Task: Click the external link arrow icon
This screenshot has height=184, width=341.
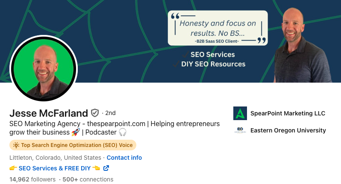Action: click(106, 168)
